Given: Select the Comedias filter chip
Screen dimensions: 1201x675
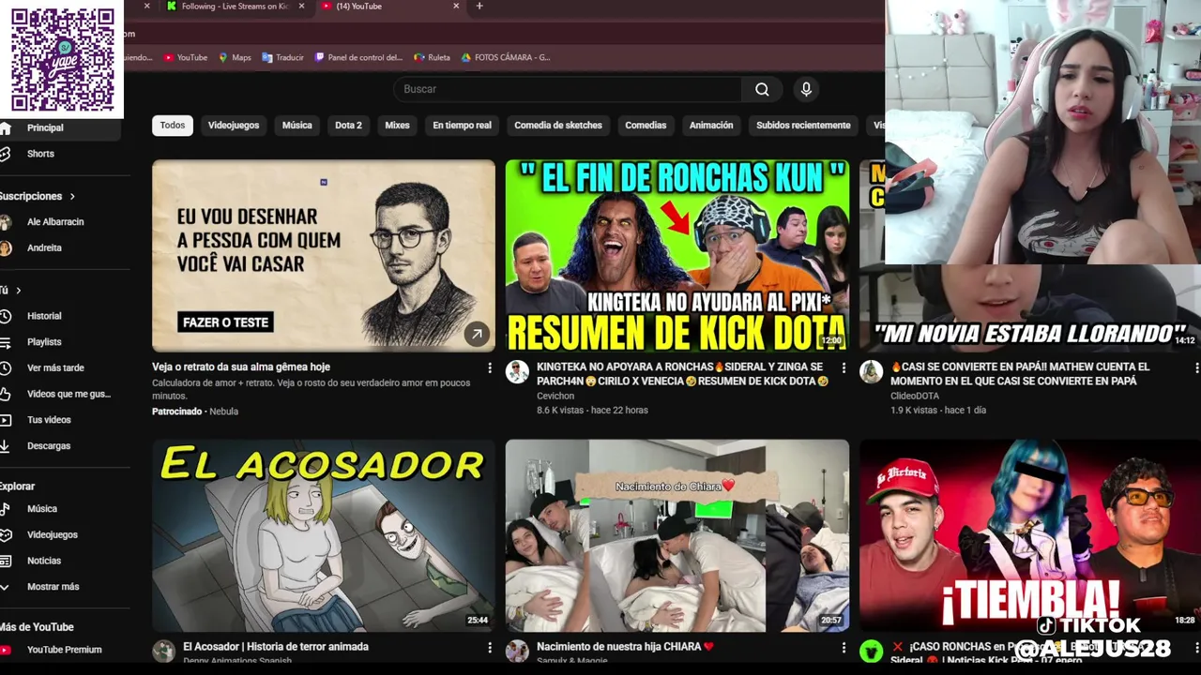Looking at the screenshot, I should tap(646, 126).
